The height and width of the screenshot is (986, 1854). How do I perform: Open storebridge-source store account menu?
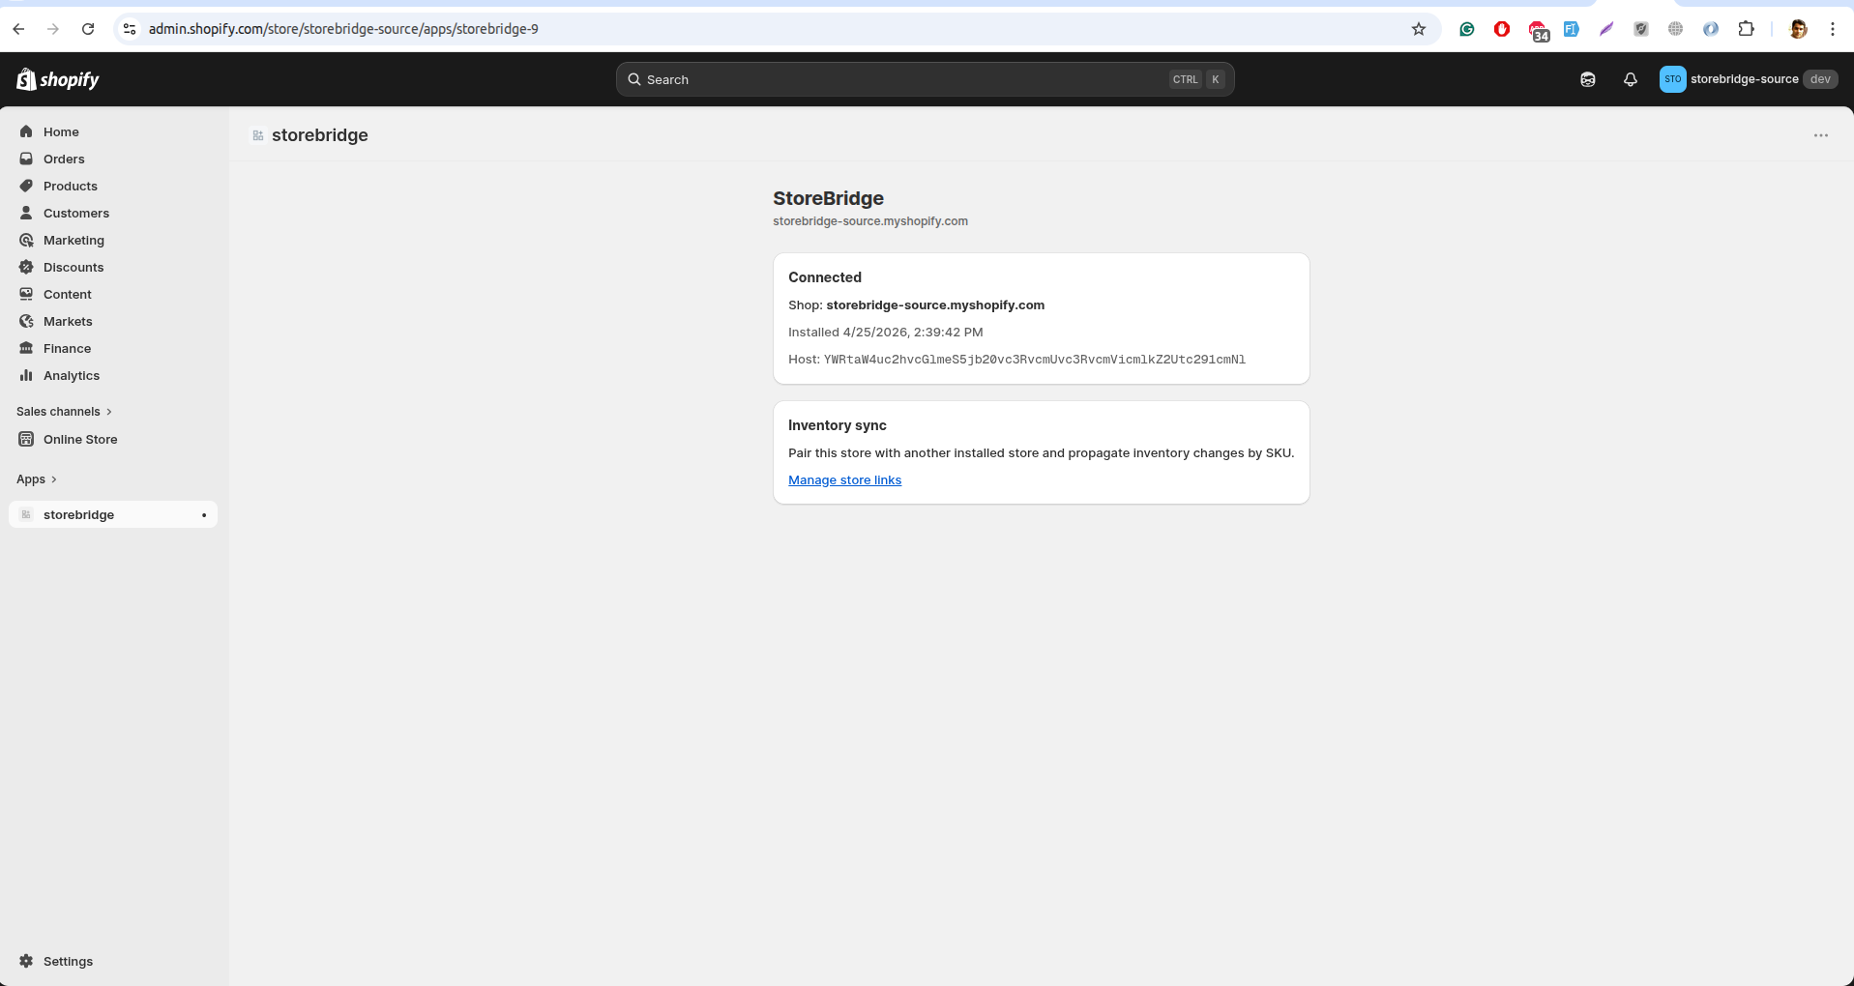1749,79
